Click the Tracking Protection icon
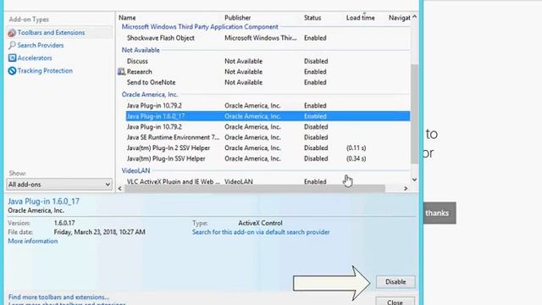This screenshot has height=305, width=542. 12,71
